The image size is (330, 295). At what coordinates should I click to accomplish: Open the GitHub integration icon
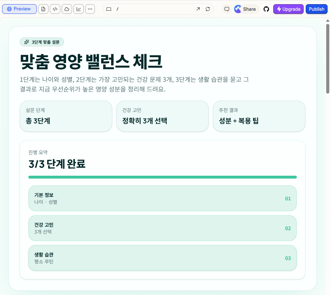click(x=267, y=9)
